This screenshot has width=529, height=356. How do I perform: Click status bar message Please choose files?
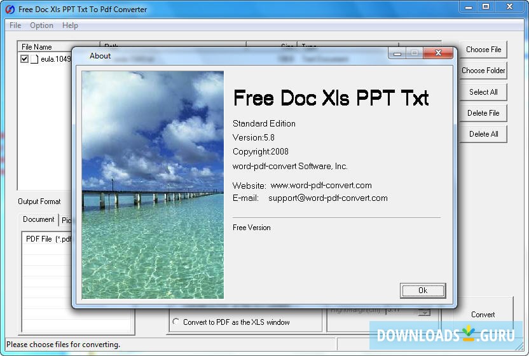pos(63,345)
